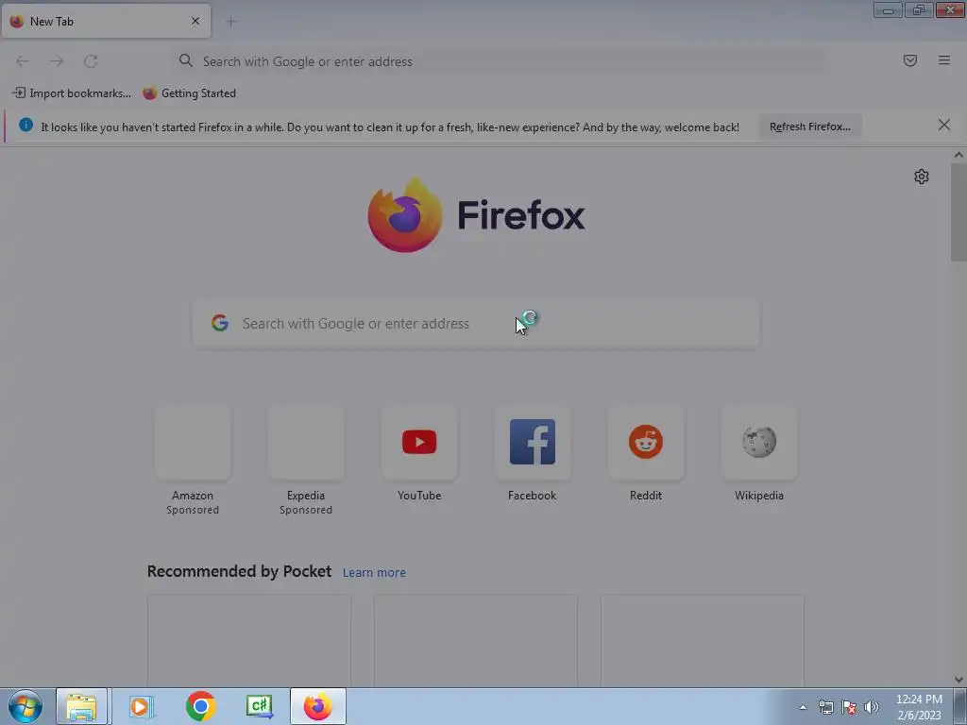Click the Forward navigation arrow

pyautogui.click(x=57, y=61)
